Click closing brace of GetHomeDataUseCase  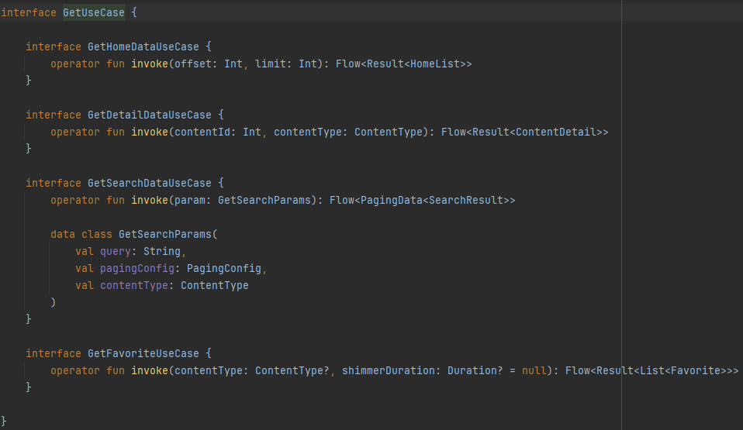point(29,81)
